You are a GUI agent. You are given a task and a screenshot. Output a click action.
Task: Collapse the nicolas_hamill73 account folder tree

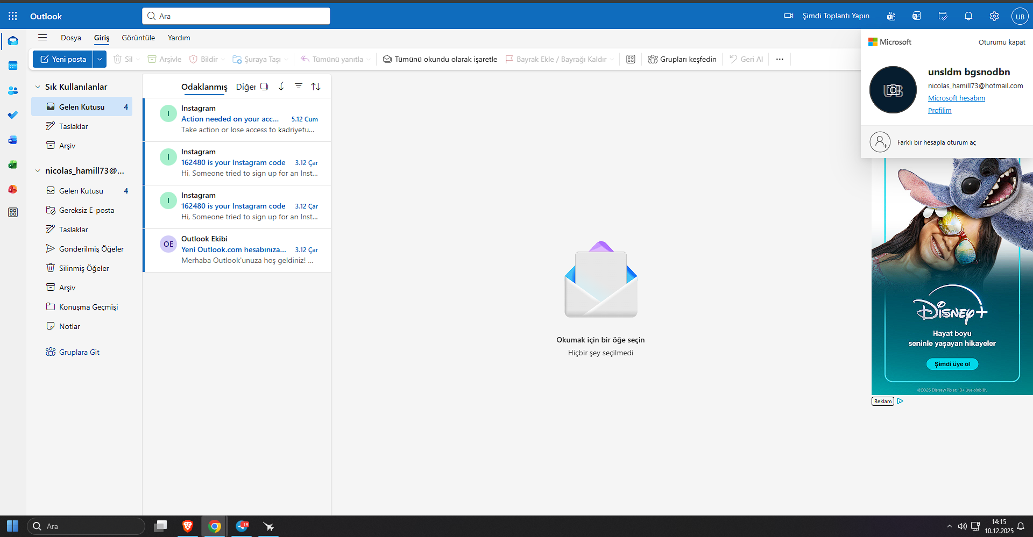[38, 170]
